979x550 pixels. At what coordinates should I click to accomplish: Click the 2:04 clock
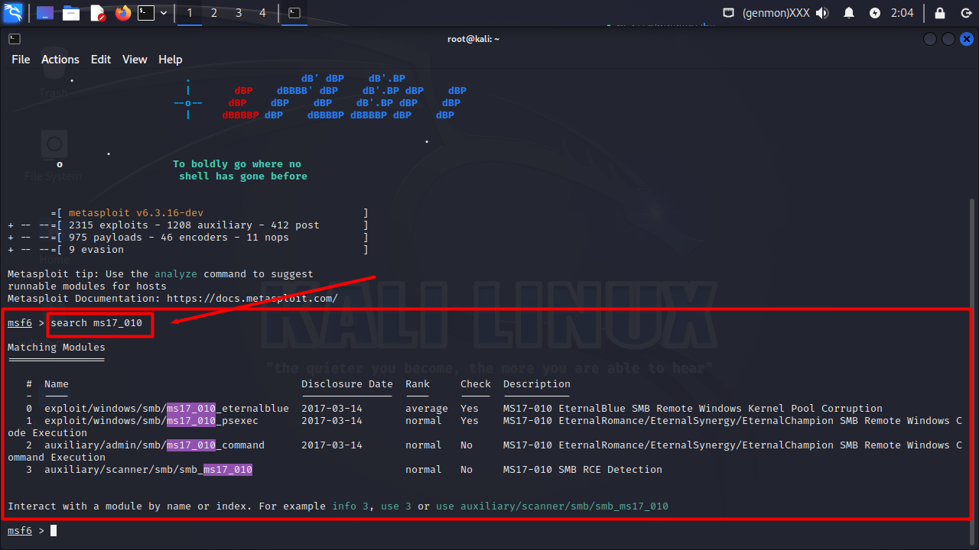coord(903,13)
